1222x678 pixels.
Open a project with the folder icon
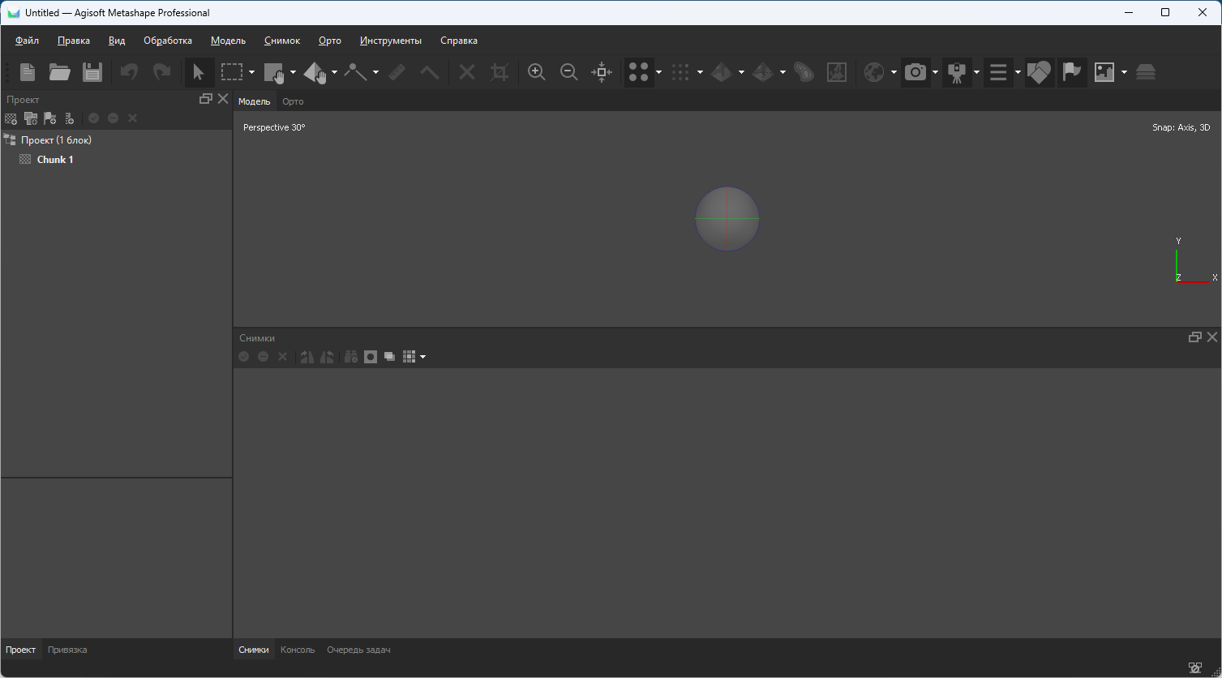pos(59,72)
